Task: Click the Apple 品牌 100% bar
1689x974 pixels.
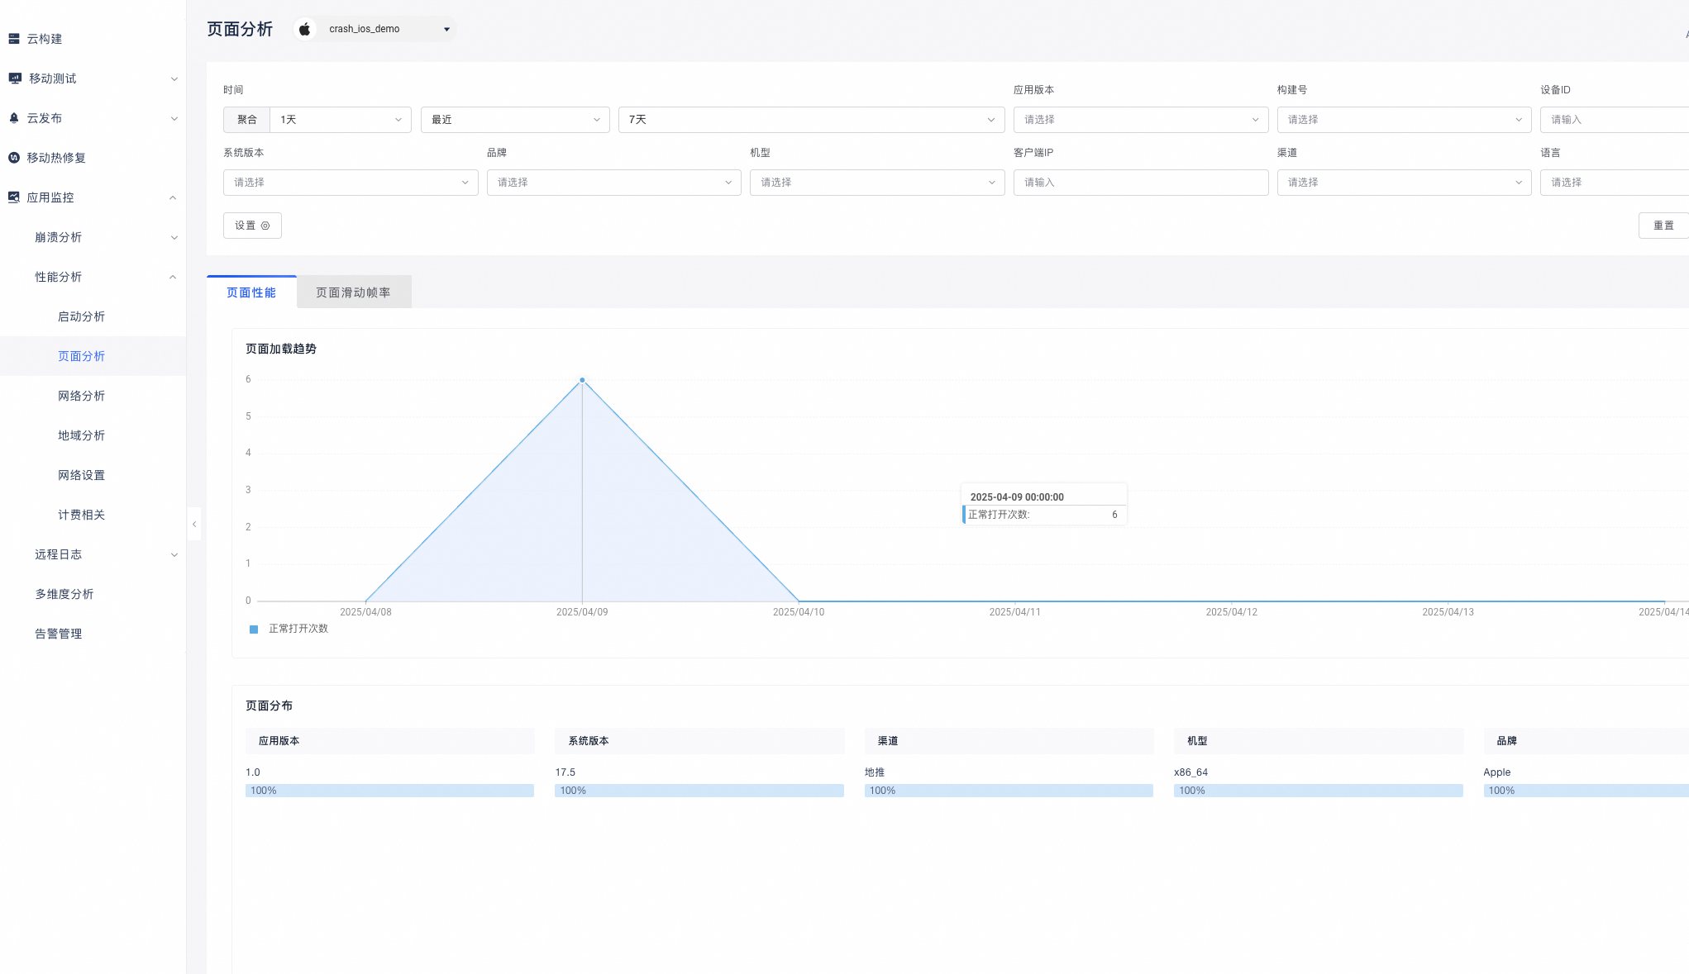Action: pyautogui.click(x=1586, y=791)
